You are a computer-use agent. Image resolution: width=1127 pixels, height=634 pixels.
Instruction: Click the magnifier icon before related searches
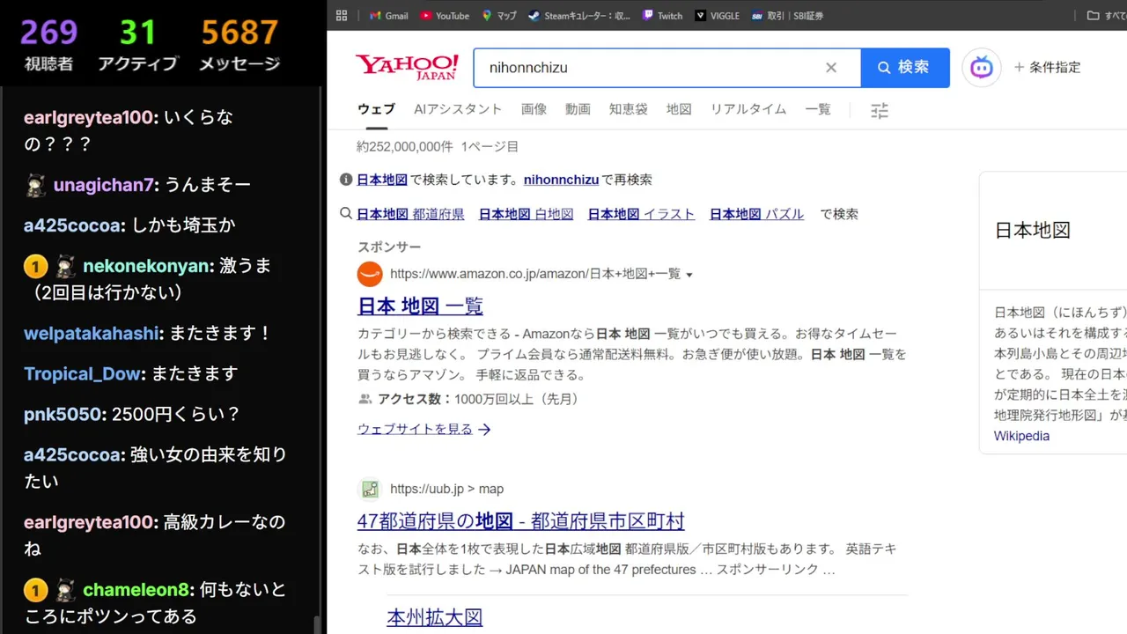point(346,214)
